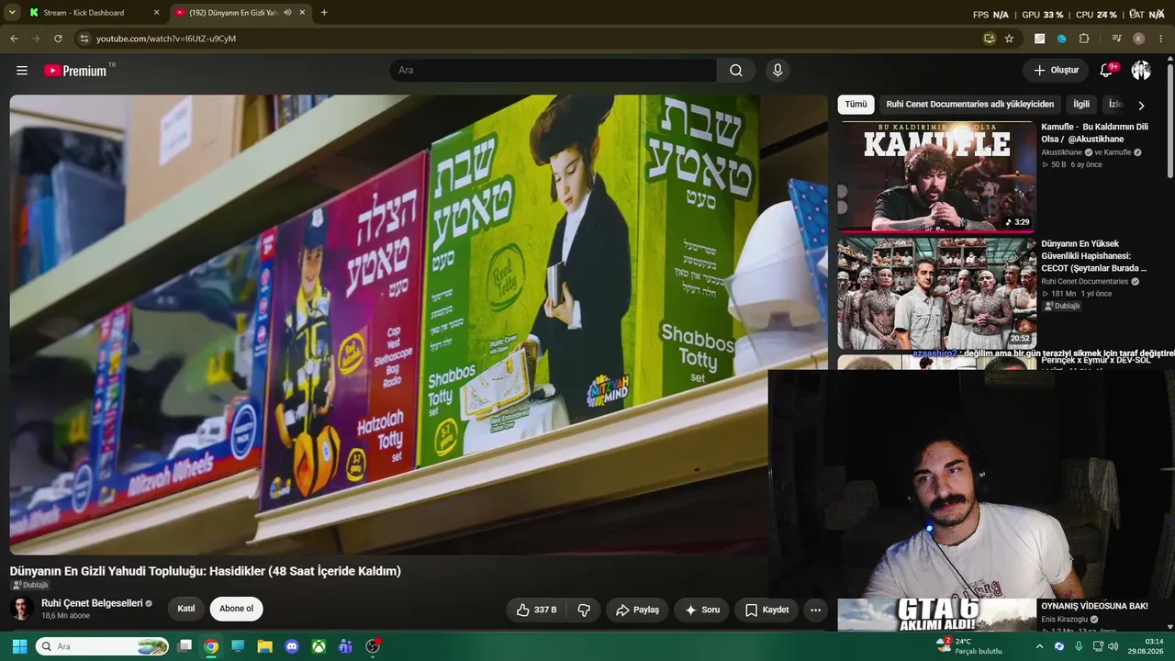Open the YouTube guide hamburger menu
This screenshot has width=1175, height=661.
22,71
